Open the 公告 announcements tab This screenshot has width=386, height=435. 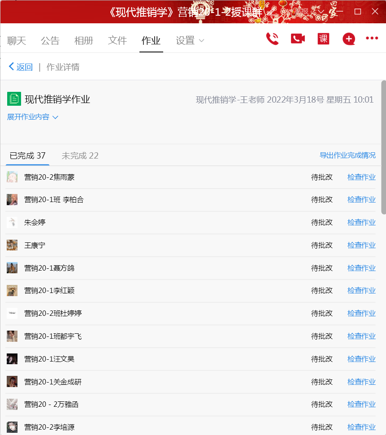pyautogui.click(x=50, y=41)
